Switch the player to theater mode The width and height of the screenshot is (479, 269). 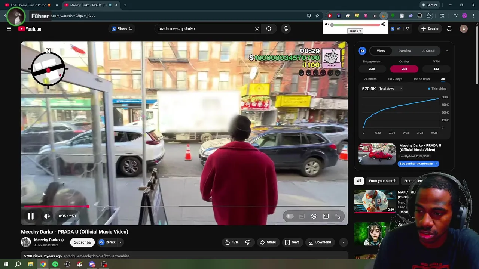point(326,216)
